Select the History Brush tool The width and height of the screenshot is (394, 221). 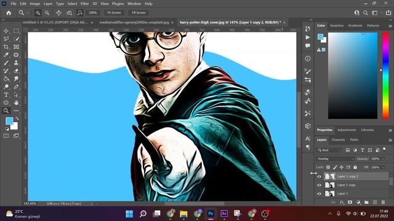click(x=6, y=71)
